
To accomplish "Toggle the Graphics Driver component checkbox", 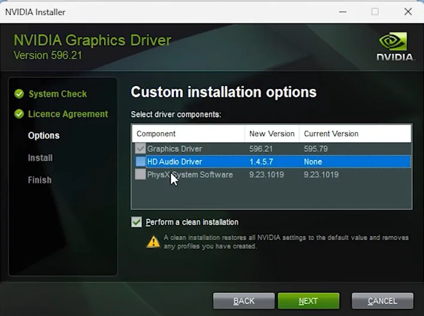I will pos(141,149).
